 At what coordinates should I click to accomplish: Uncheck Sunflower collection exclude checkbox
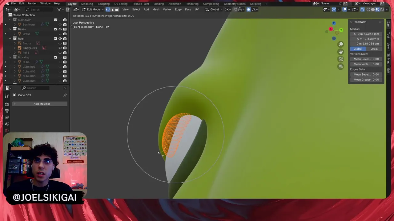(x=55, y=20)
